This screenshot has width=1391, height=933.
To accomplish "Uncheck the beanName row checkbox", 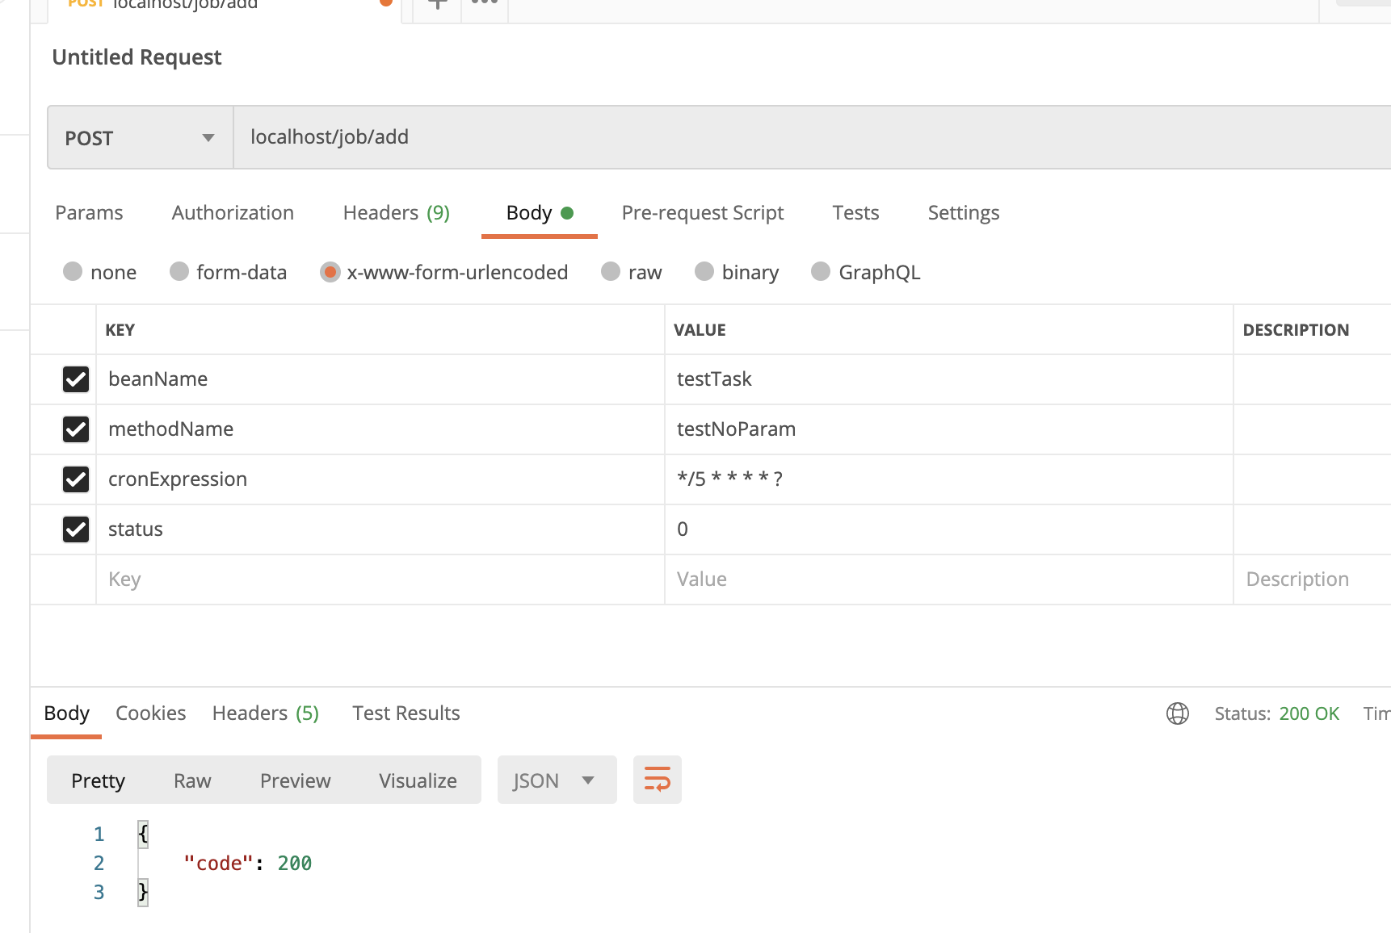I will click(x=76, y=379).
